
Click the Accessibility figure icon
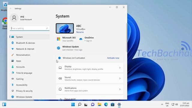13,85
